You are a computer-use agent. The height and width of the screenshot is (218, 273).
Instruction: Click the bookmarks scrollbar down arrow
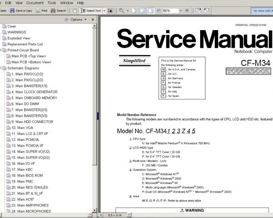coord(94,210)
